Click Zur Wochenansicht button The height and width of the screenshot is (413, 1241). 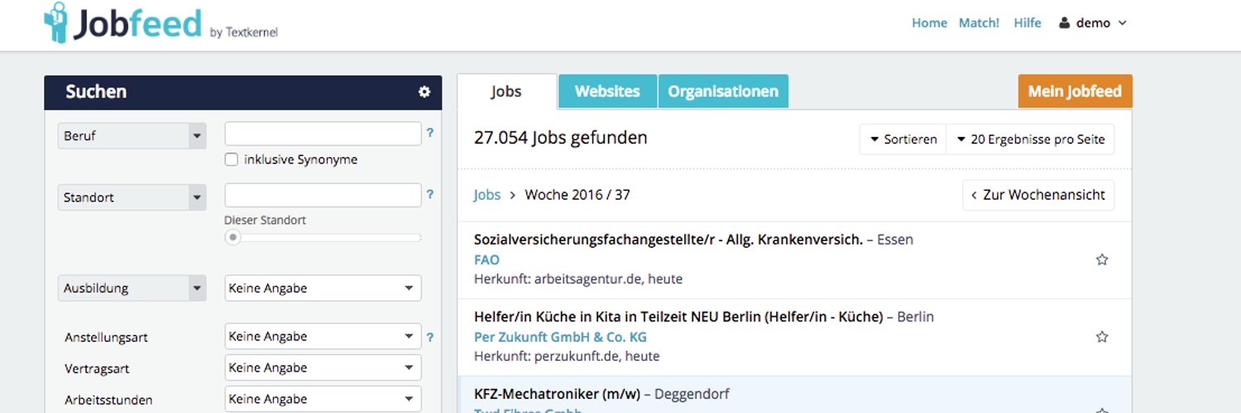(x=1038, y=195)
